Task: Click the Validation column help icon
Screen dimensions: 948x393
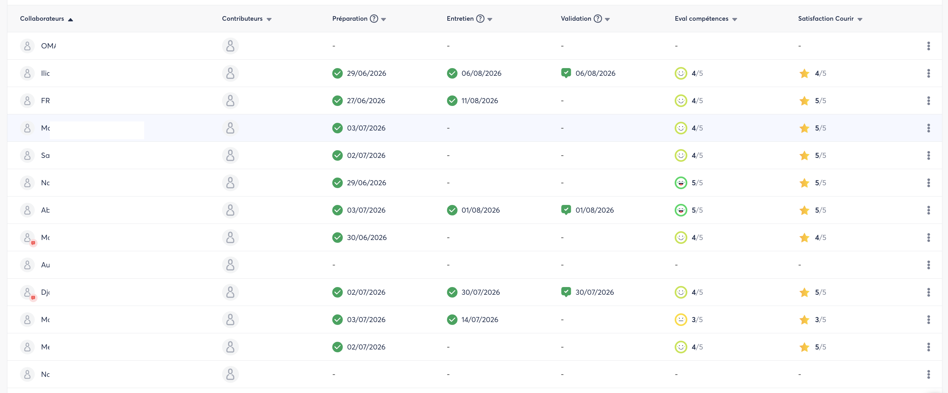Action: coord(598,19)
